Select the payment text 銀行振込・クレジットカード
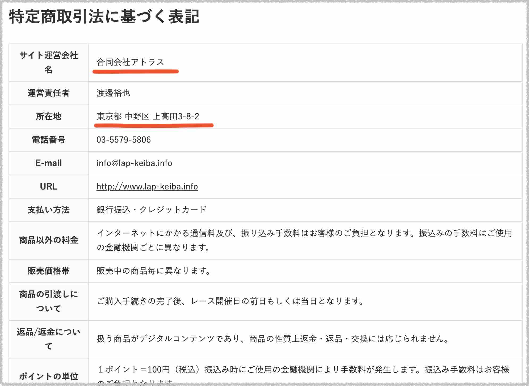This screenshot has width=529, height=386. point(152,210)
